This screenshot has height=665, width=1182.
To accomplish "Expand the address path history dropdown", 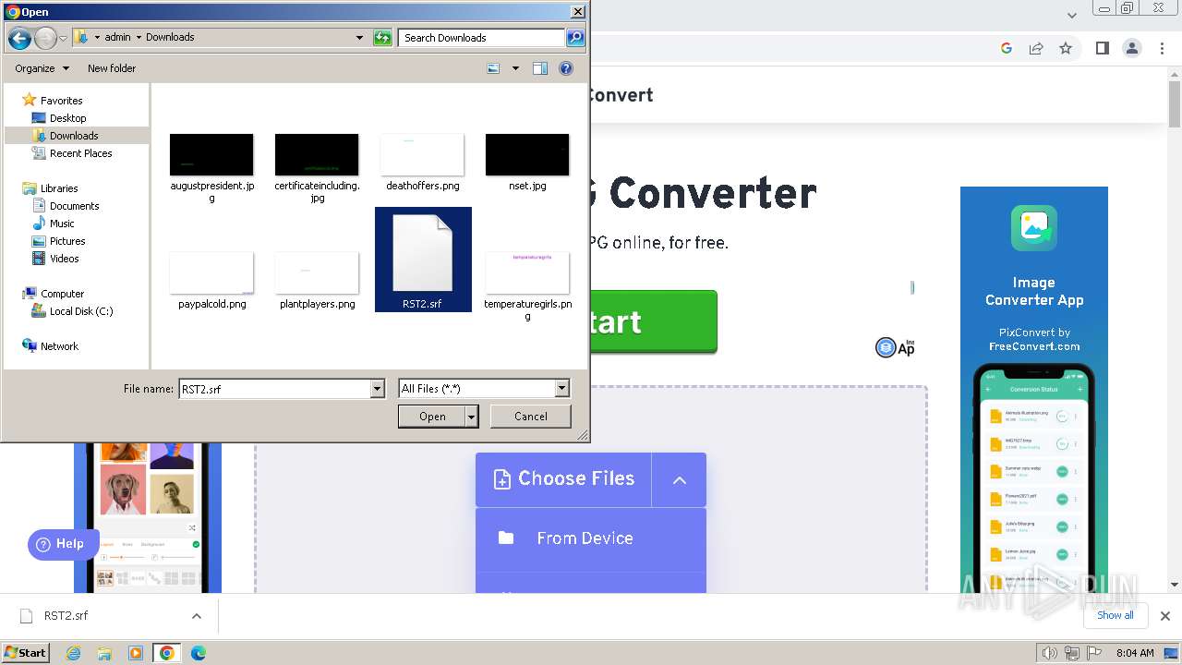I will pyautogui.click(x=359, y=38).
